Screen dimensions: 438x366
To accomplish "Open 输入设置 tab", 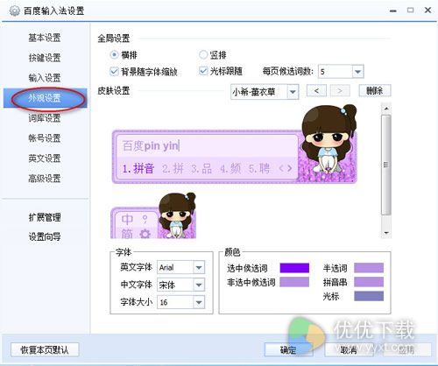I will [45, 78].
